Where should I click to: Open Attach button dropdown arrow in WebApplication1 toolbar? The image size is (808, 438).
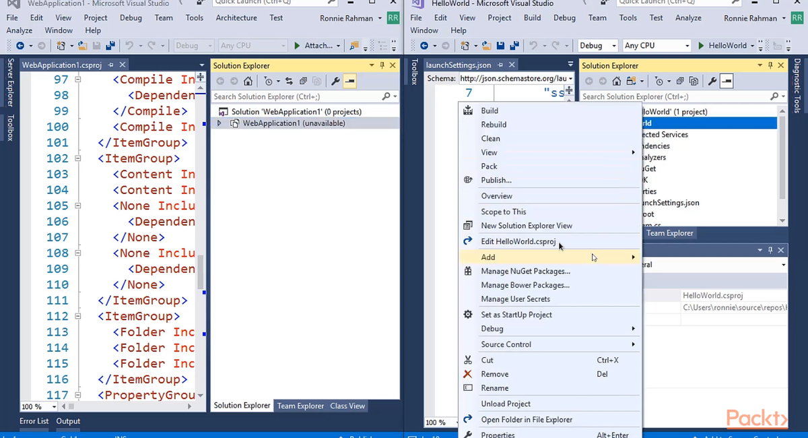coord(339,46)
